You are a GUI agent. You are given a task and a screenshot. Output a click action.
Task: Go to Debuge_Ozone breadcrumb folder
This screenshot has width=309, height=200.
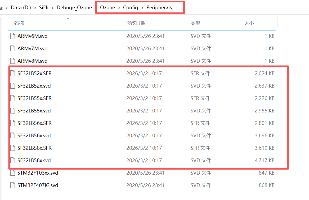[x=74, y=7]
